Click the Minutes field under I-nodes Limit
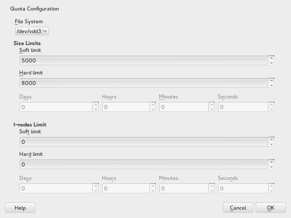The height and width of the screenshot is (218, 291). (x=184, y=188)
